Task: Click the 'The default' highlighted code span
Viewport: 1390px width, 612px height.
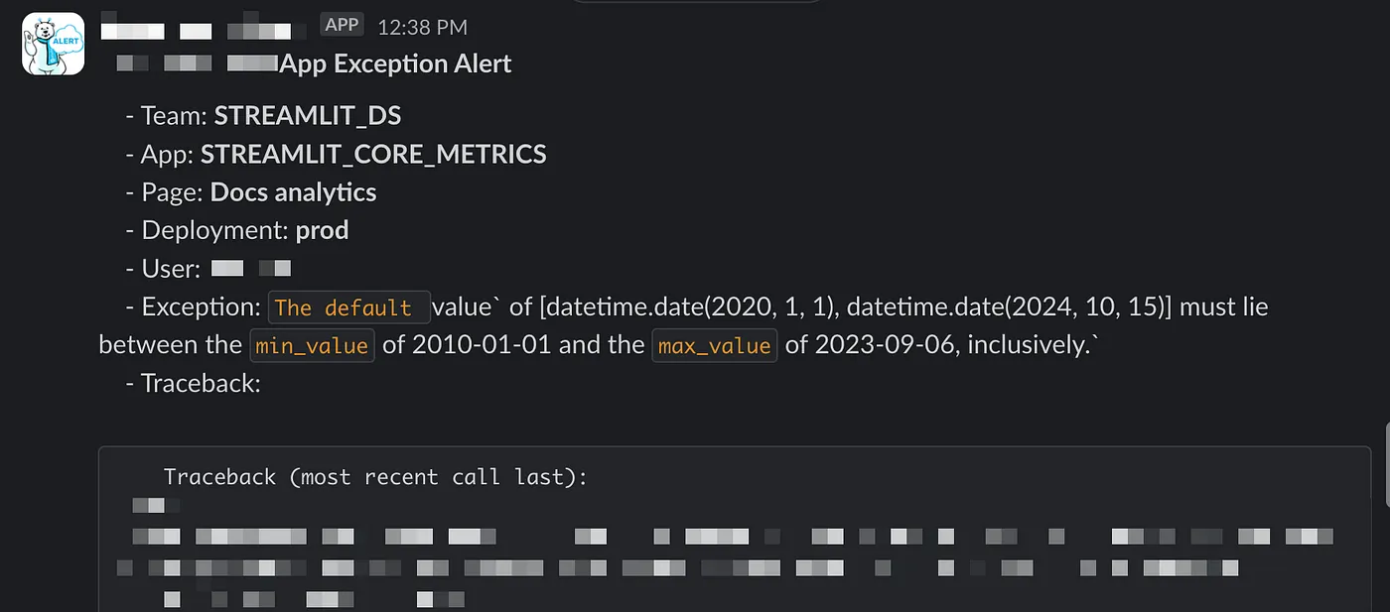Action: (x=348, y=307)
